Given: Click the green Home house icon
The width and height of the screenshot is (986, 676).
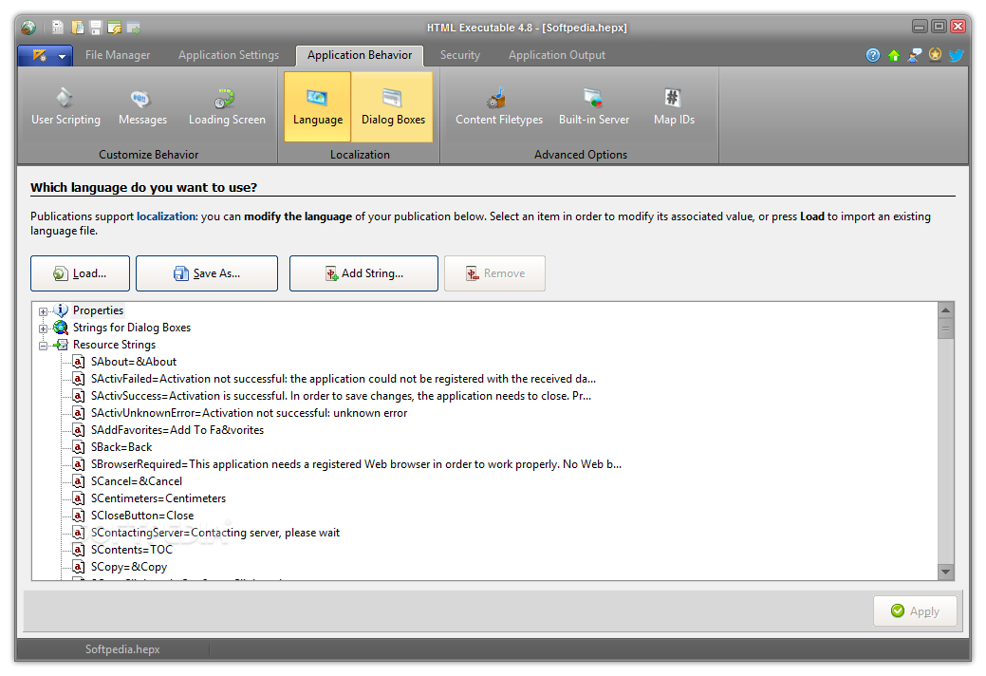Looking at the screenshot, I should tap(894, 55).
